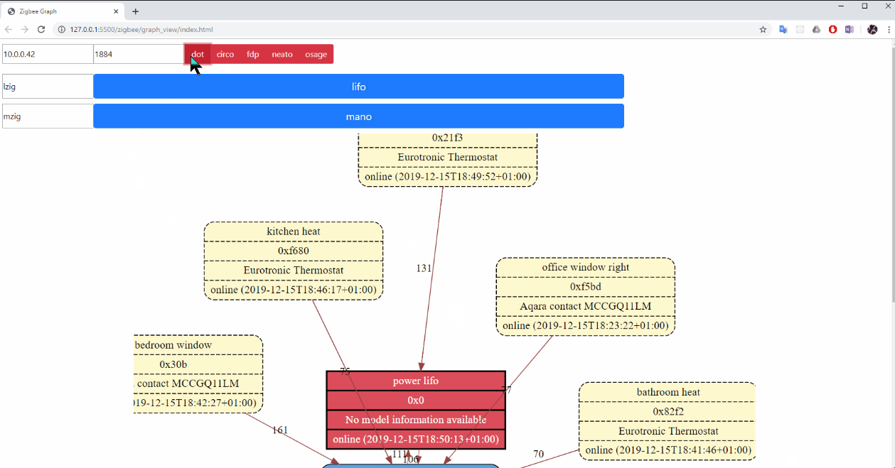Viewport: 895px width, 468px height.
Task: Open a new browser tab
Action: click(x=135, y=11)
